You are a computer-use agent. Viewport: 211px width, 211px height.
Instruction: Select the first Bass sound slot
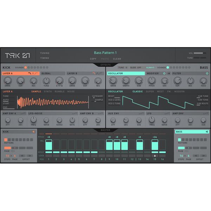point(168,68)
